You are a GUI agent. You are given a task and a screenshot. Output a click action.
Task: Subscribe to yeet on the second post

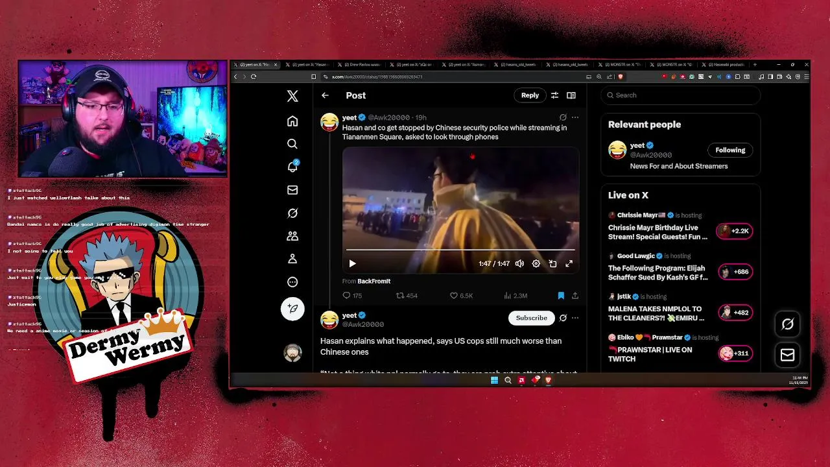(x=531, y=318)
